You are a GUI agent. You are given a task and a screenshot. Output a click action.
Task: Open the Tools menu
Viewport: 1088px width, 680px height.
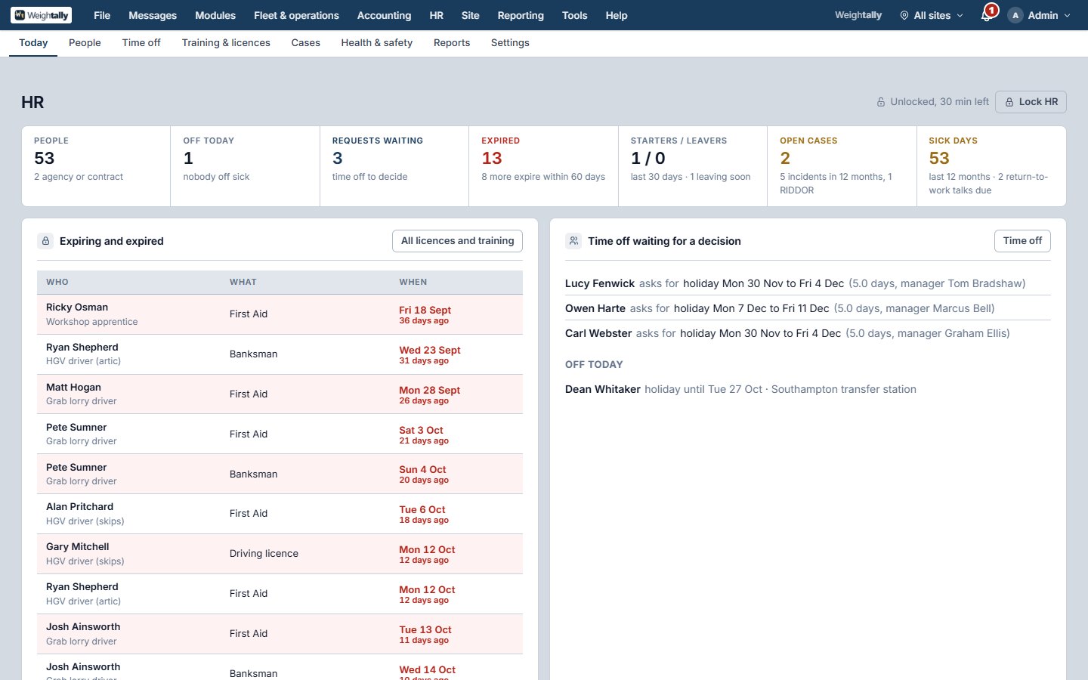pyautogui.click(x=574, y=15)
